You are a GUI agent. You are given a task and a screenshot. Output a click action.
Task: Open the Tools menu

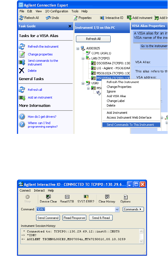pos(75,11)
